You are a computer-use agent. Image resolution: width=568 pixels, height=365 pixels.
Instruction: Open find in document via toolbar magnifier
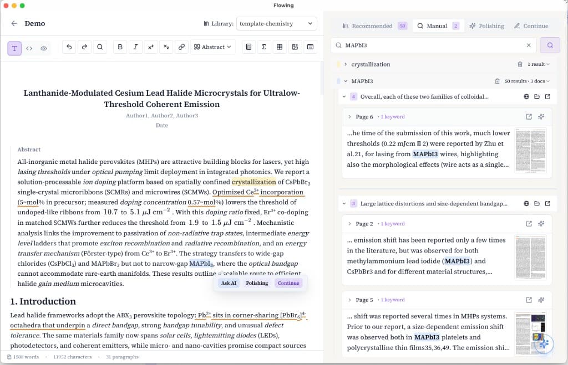point(100,47)
